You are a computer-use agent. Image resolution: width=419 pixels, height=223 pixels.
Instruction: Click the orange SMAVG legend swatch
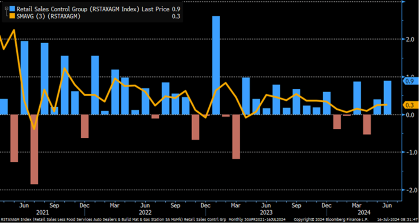[x=12, y=16]
